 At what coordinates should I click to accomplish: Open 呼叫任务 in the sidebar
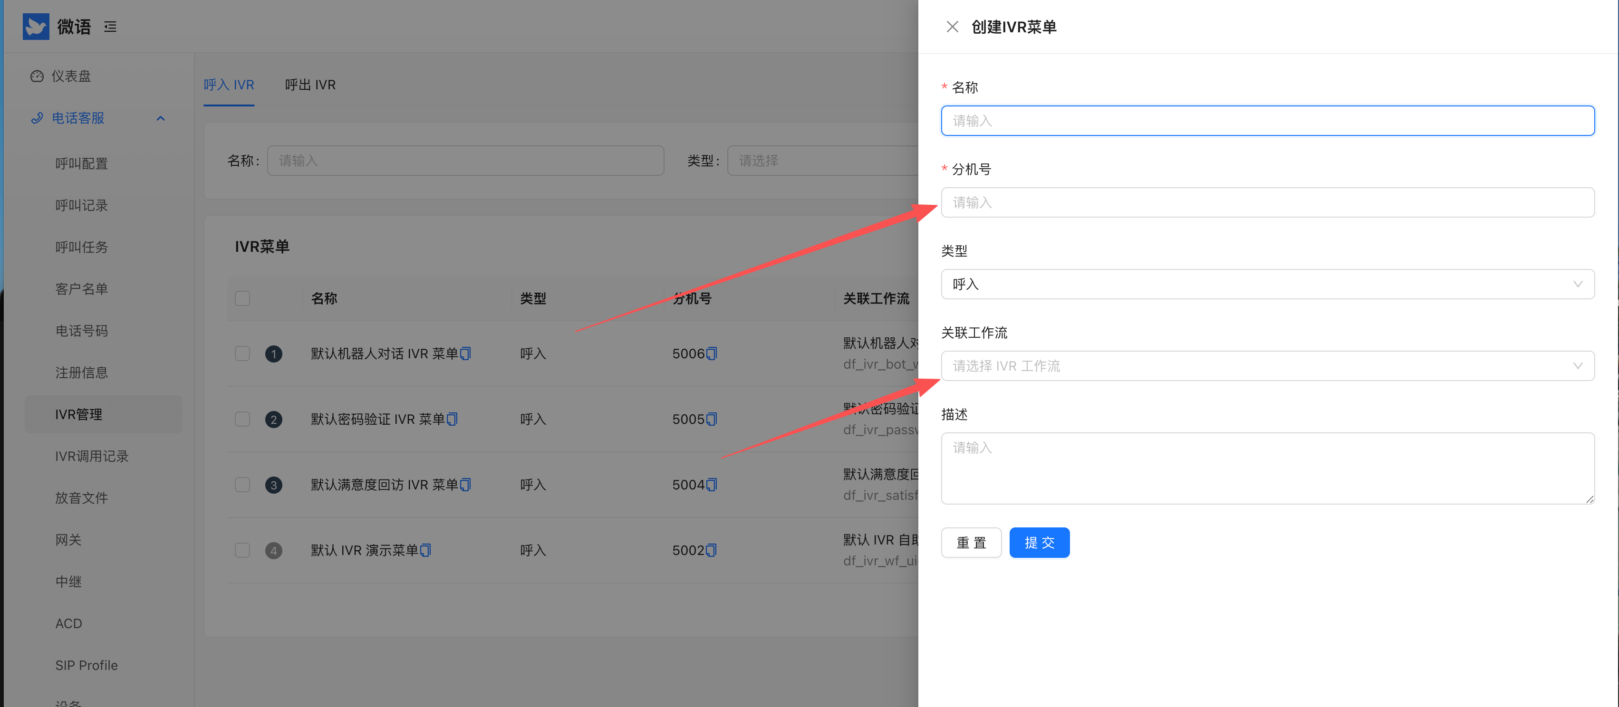[x=82, y=247]
